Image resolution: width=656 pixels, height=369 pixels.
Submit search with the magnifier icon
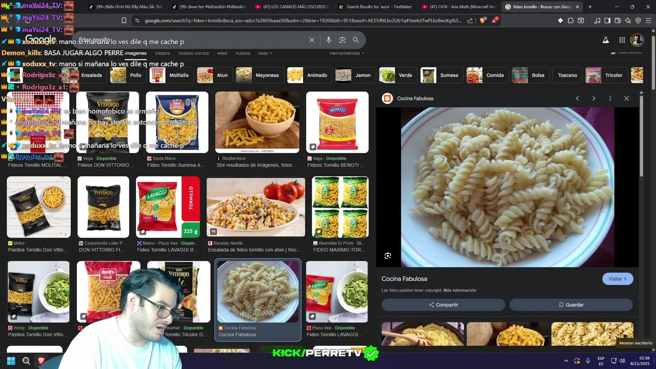pyautogui.click(x=356, y=40)
